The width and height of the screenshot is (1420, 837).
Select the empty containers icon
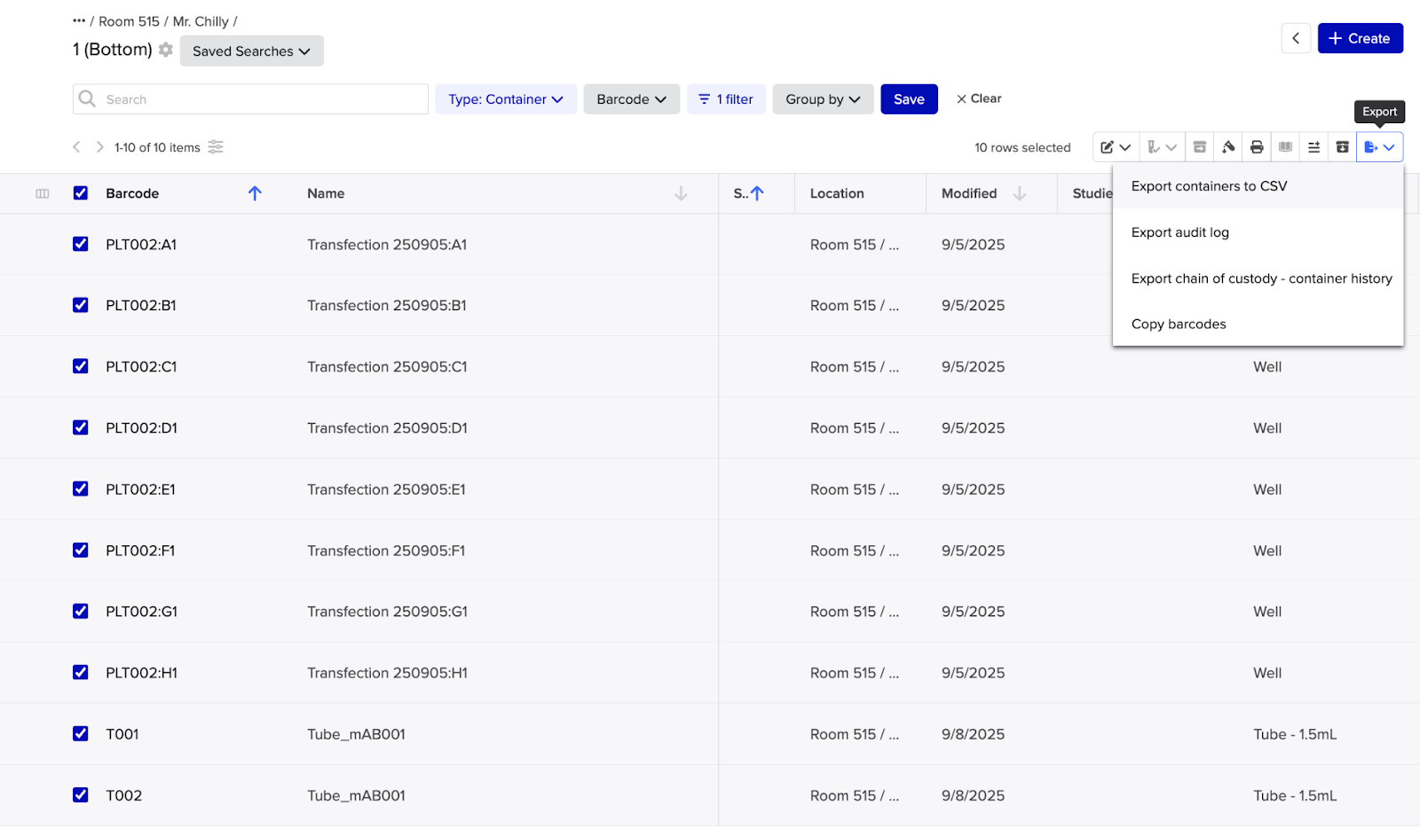(1227, 146)
